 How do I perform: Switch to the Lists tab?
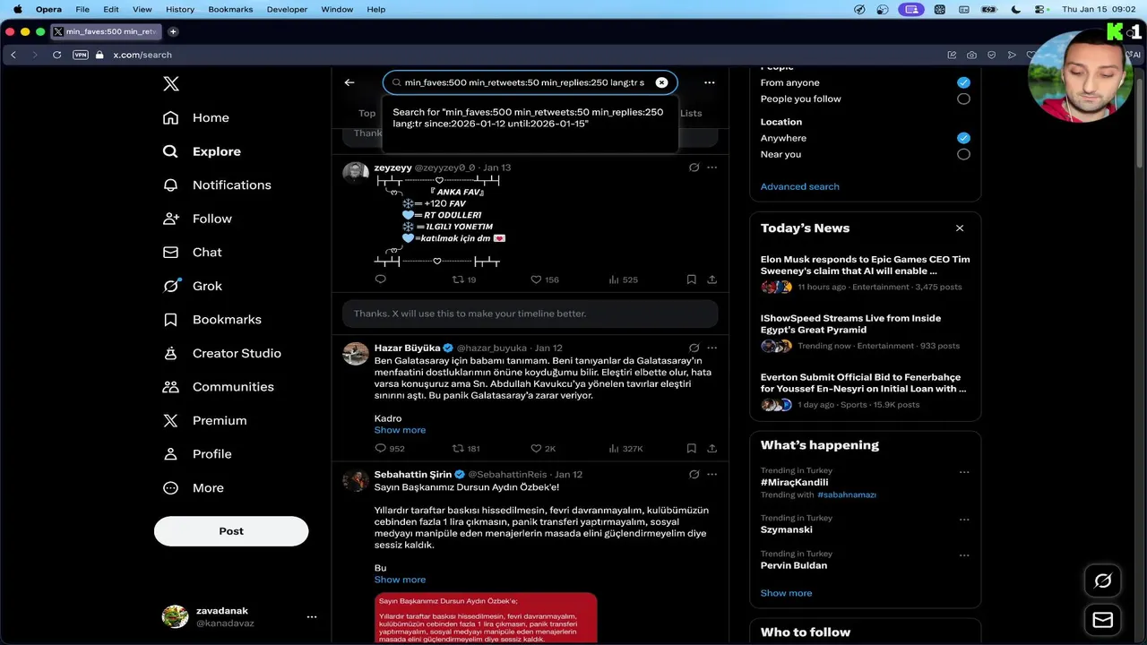(x=691, y=114)
